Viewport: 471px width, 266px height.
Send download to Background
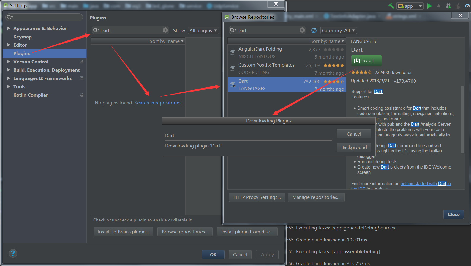(x=354, y=147)
